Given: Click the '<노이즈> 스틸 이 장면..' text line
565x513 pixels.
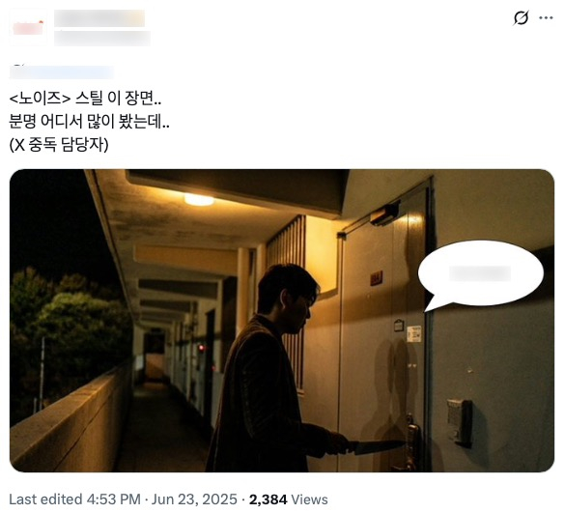Looking at the screenshot, I should pyautogui.click(x=85, y=99).
